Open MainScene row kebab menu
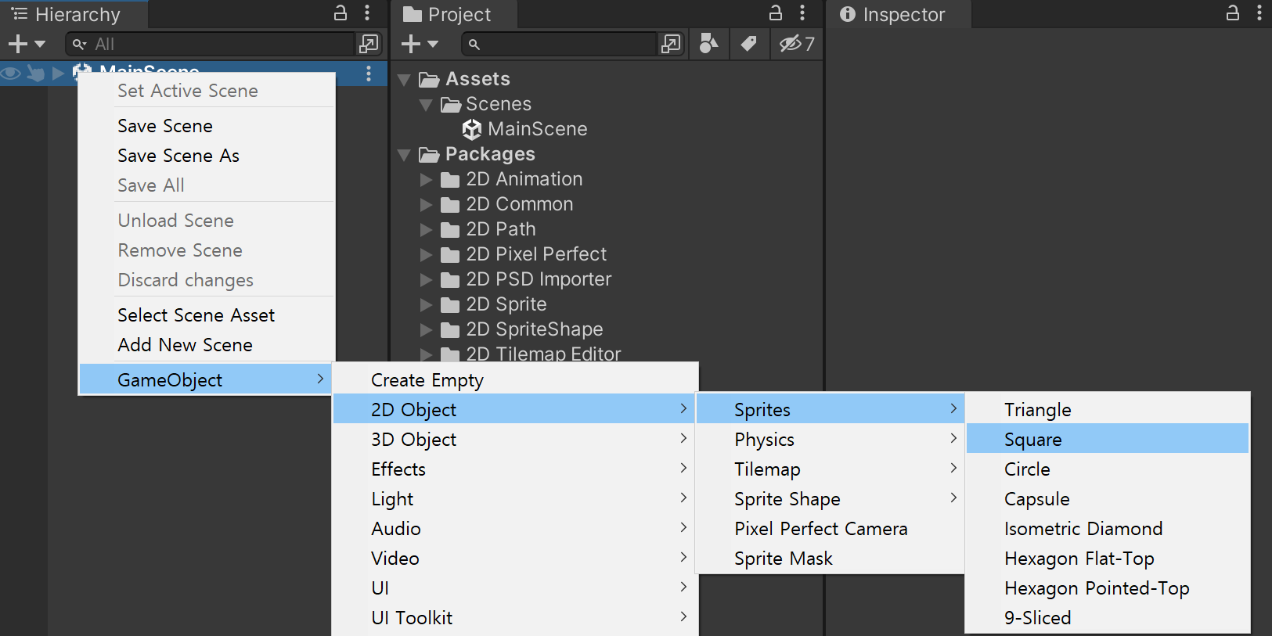Viewport: 1272px width, 636px height. [369, 74]
